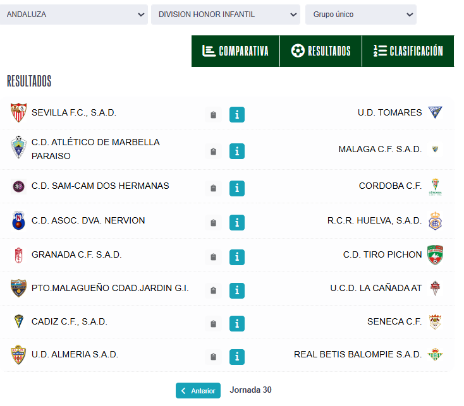Click the U.D. Almeria crest

tap(18, 355)
